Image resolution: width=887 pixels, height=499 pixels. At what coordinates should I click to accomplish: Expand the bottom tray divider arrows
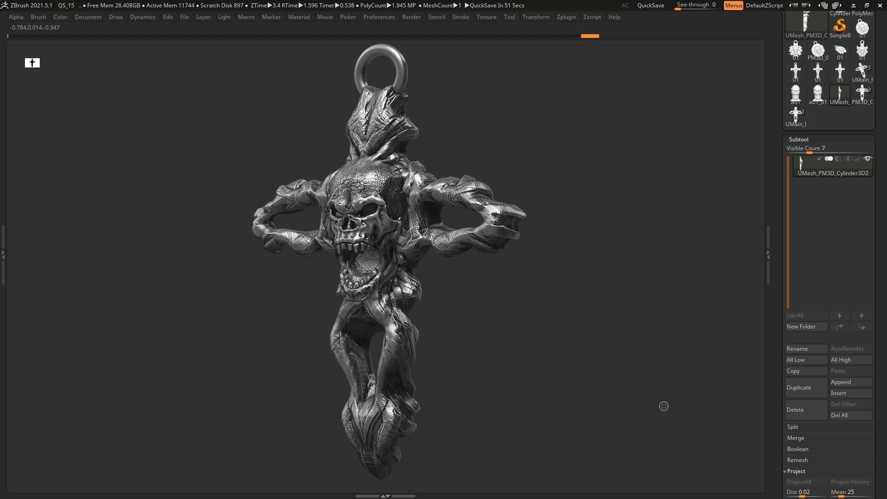coord(385,496)
